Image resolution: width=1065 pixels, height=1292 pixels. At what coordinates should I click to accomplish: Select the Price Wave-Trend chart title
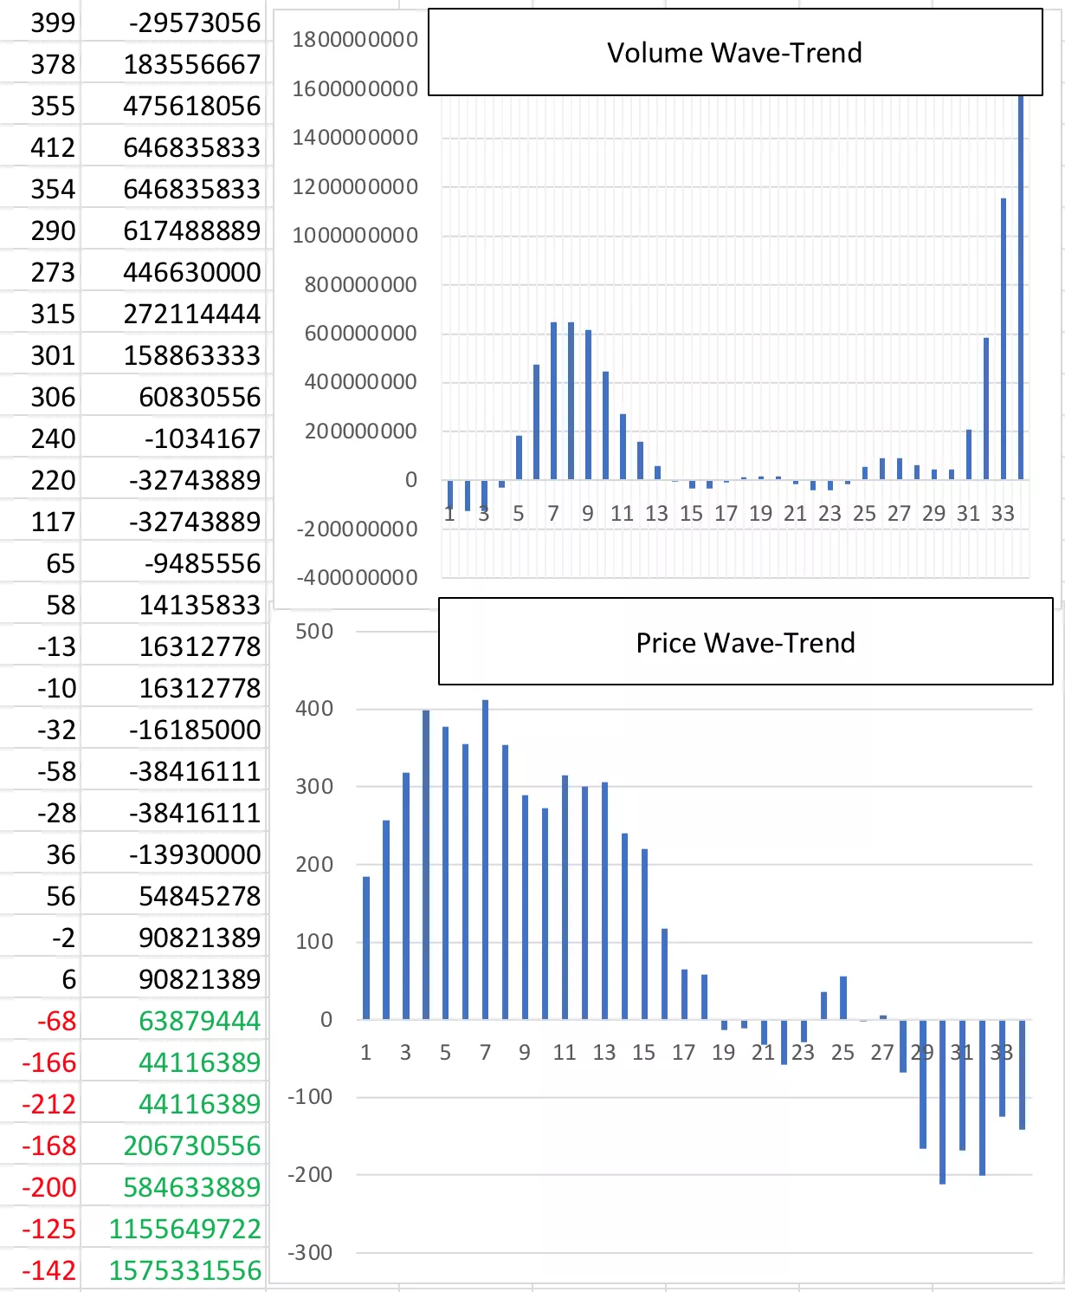pyautogui.click(x=745, y=643)
